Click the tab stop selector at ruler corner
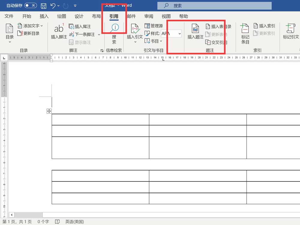Image resolution: width=300 pixels, height=225 pixels. 4,58
